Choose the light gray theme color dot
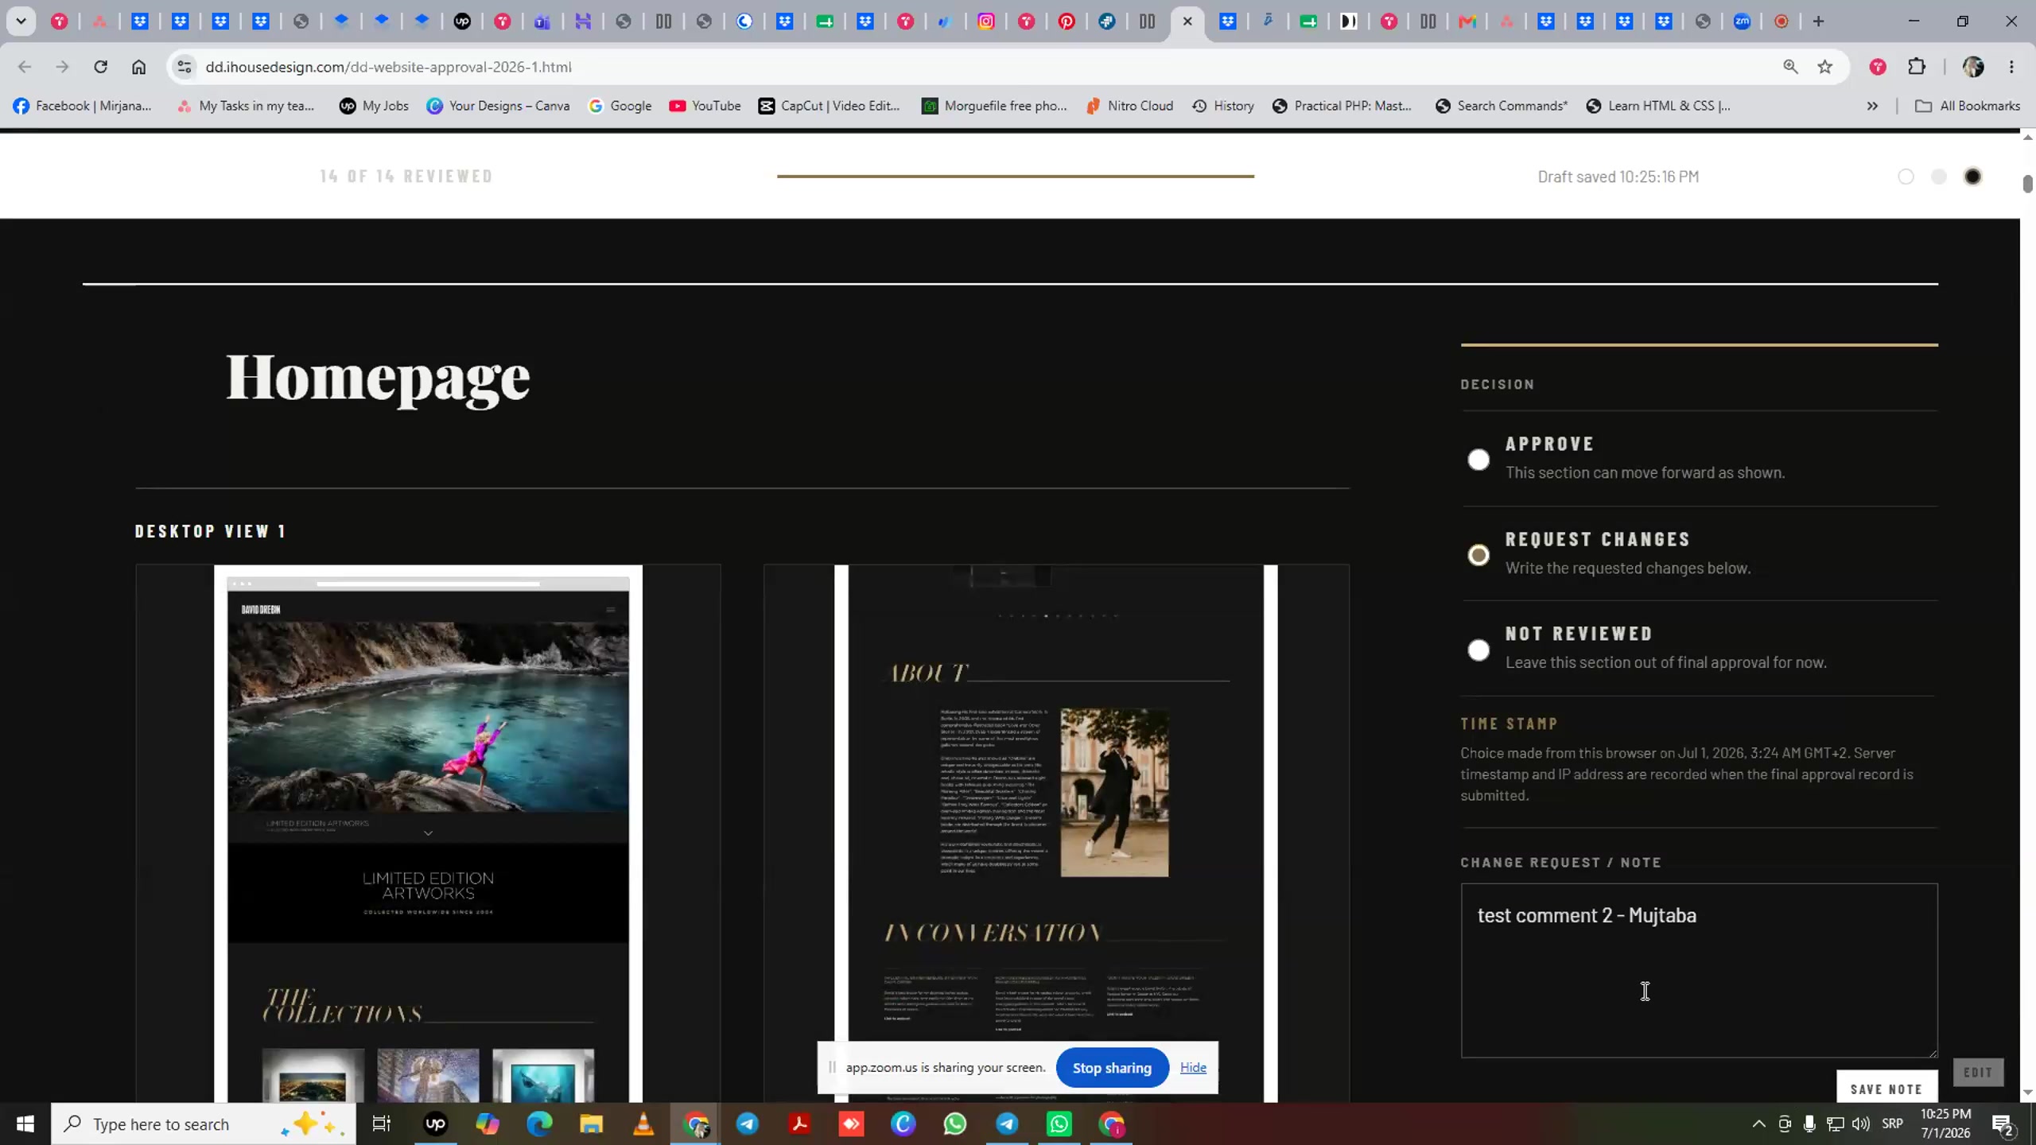Image resolution: width=2036 pixels, height=1145 pixels. coord(1939,177)
